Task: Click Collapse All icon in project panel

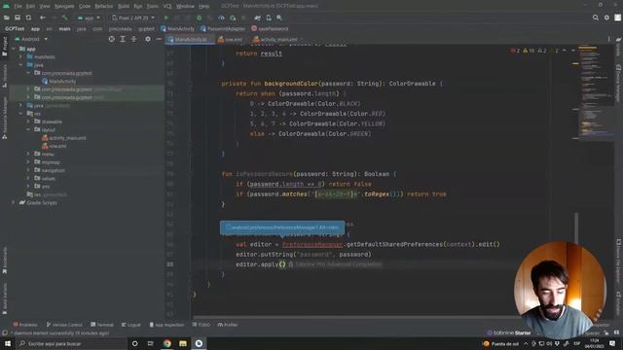Action: [x=133, y=39]
